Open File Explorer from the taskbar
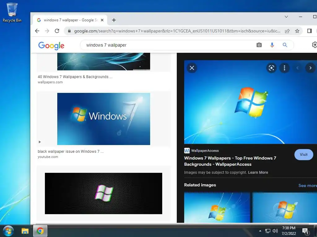 (25, 231)
